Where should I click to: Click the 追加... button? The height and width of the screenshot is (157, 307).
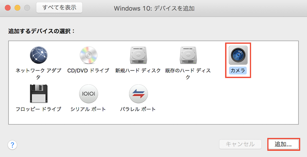point(283,144)
